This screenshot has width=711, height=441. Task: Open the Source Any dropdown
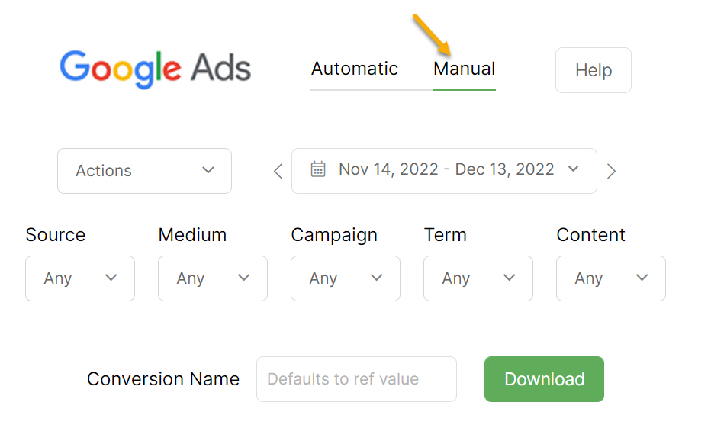[x=80, y=278]
